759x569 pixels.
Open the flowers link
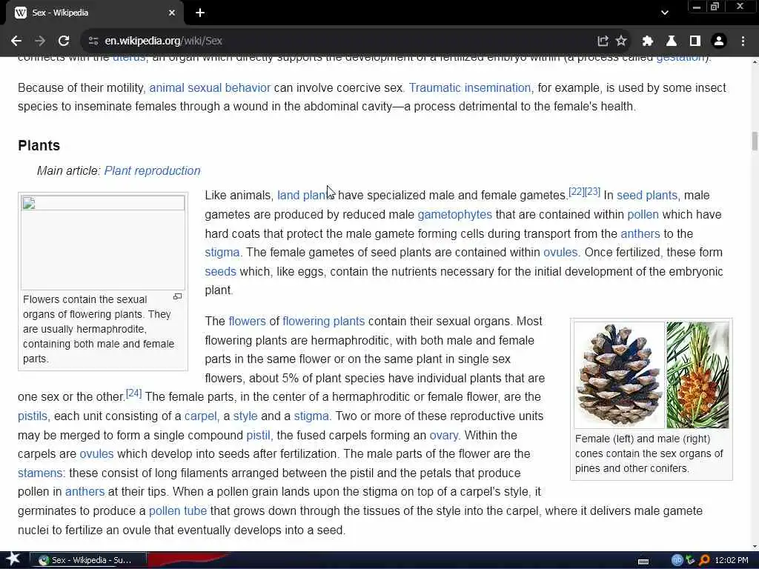[x=247, y=322]
